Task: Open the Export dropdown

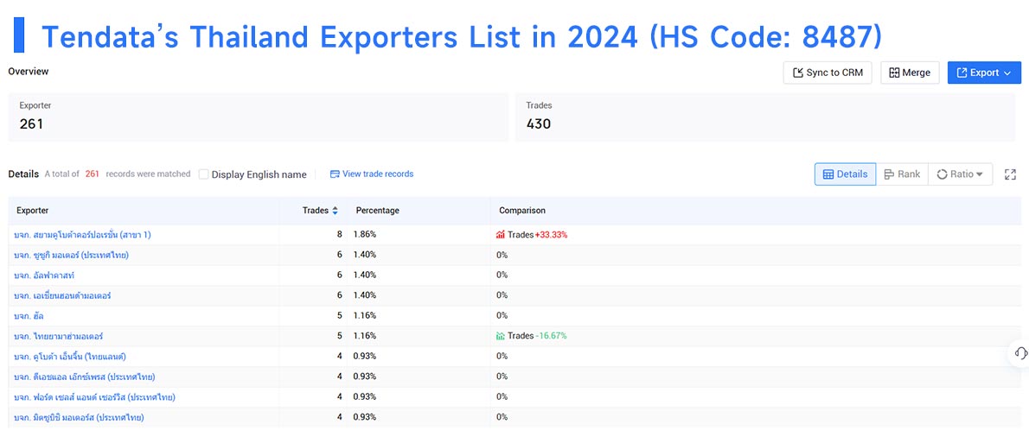Action: tap(984, 73)
